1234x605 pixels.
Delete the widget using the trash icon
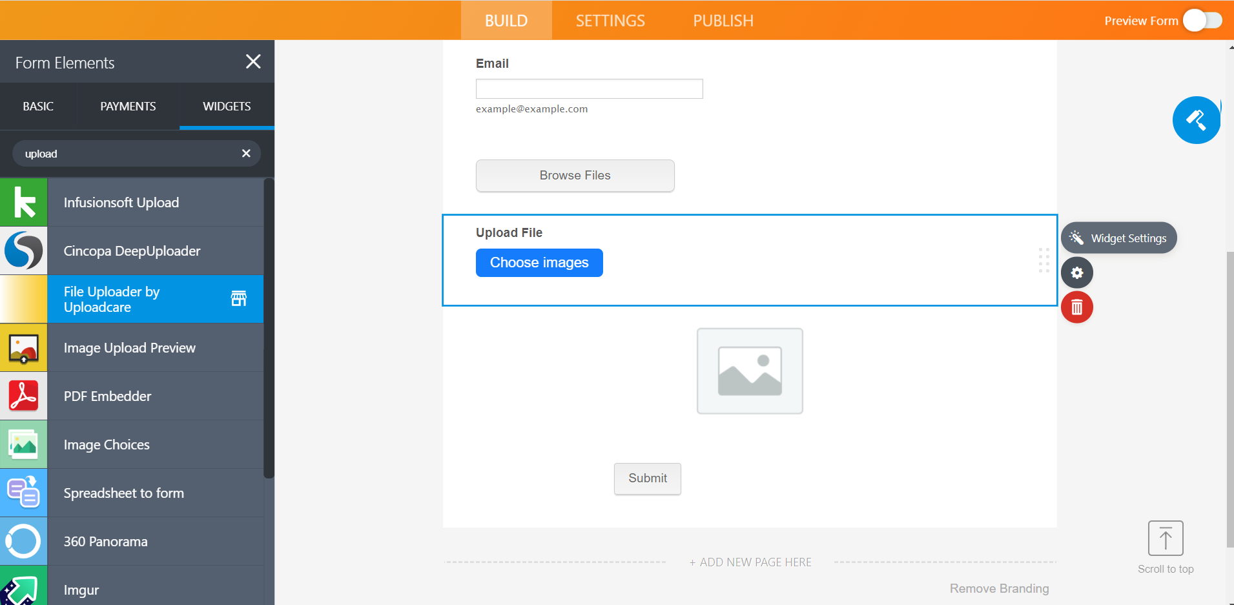pos(1076,307)
